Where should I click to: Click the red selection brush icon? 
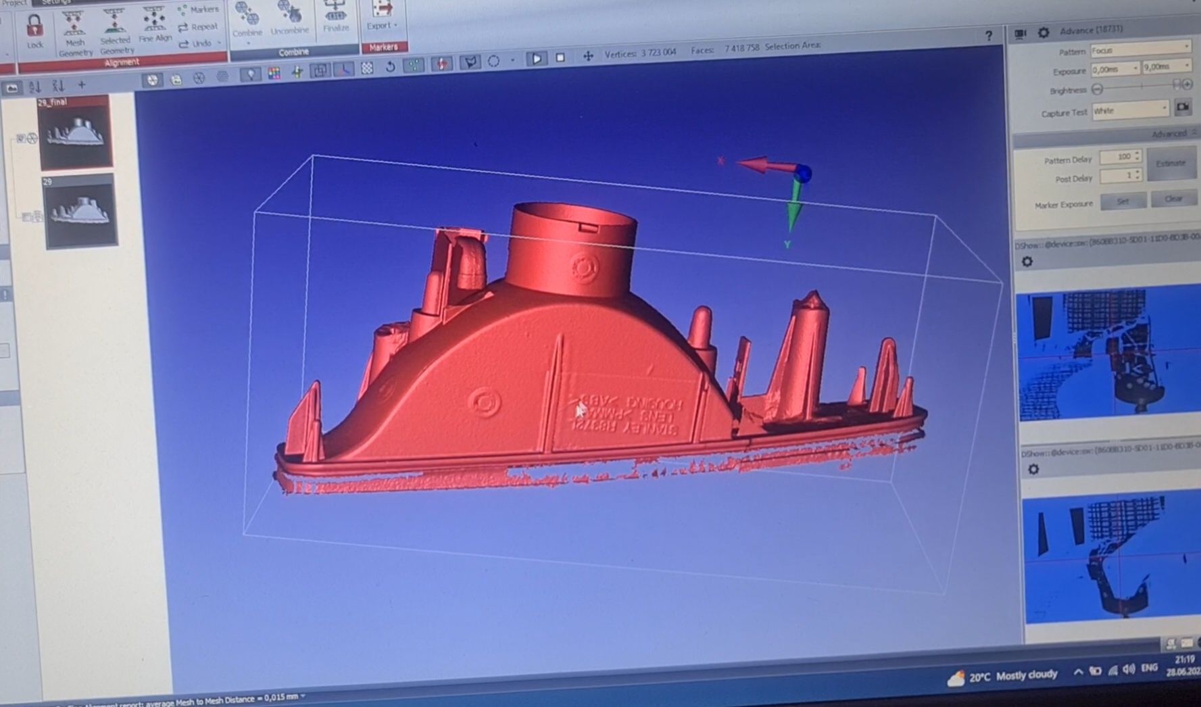click(442, 64)
